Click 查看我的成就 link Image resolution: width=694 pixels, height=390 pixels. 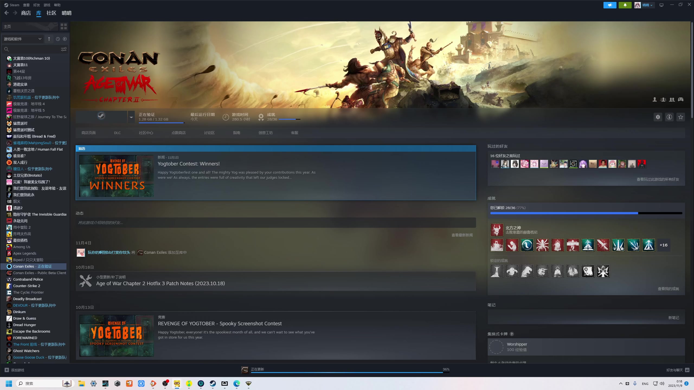[x=669, y=289]
